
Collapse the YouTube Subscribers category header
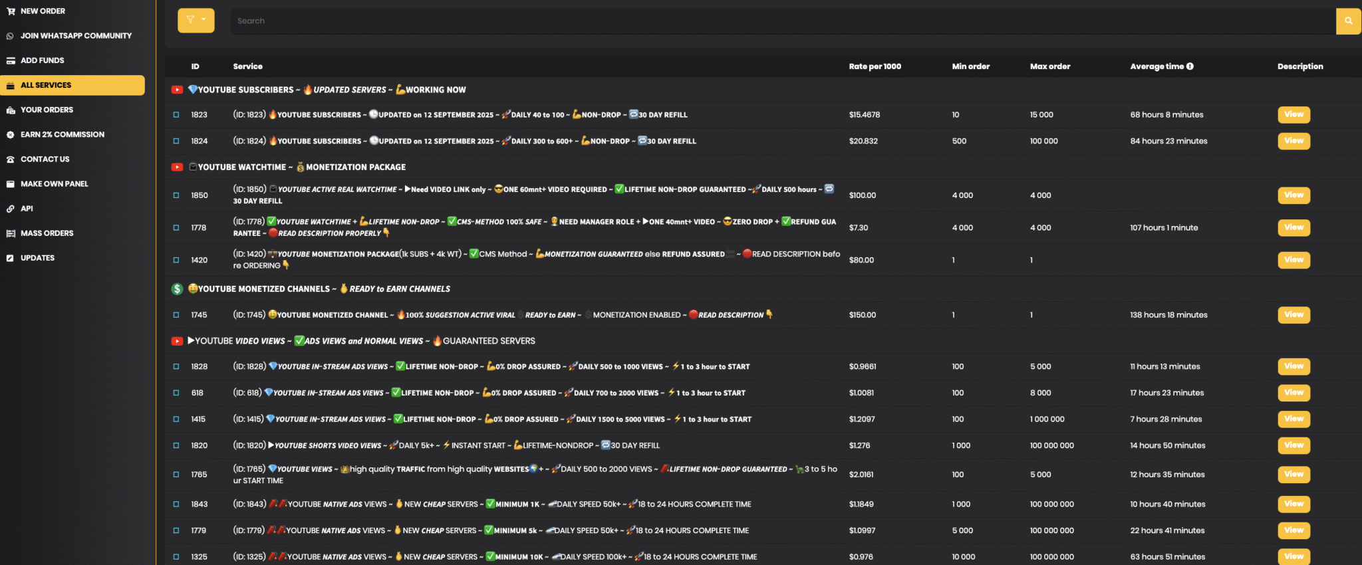point(326,90)
